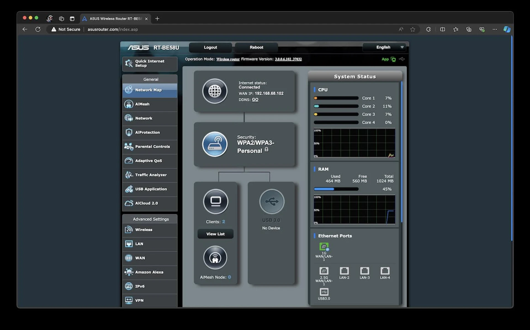Click the firmware version link

288,59
